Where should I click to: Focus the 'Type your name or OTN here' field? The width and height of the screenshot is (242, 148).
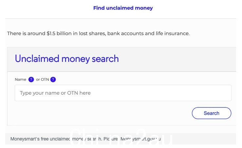pos(123,93)
